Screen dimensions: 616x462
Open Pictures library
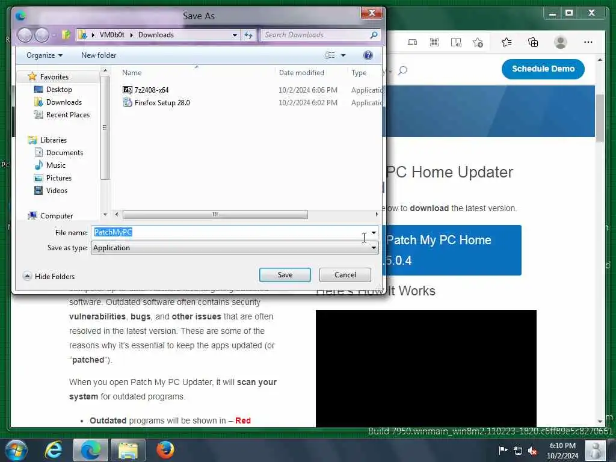(x=59, y=177)
